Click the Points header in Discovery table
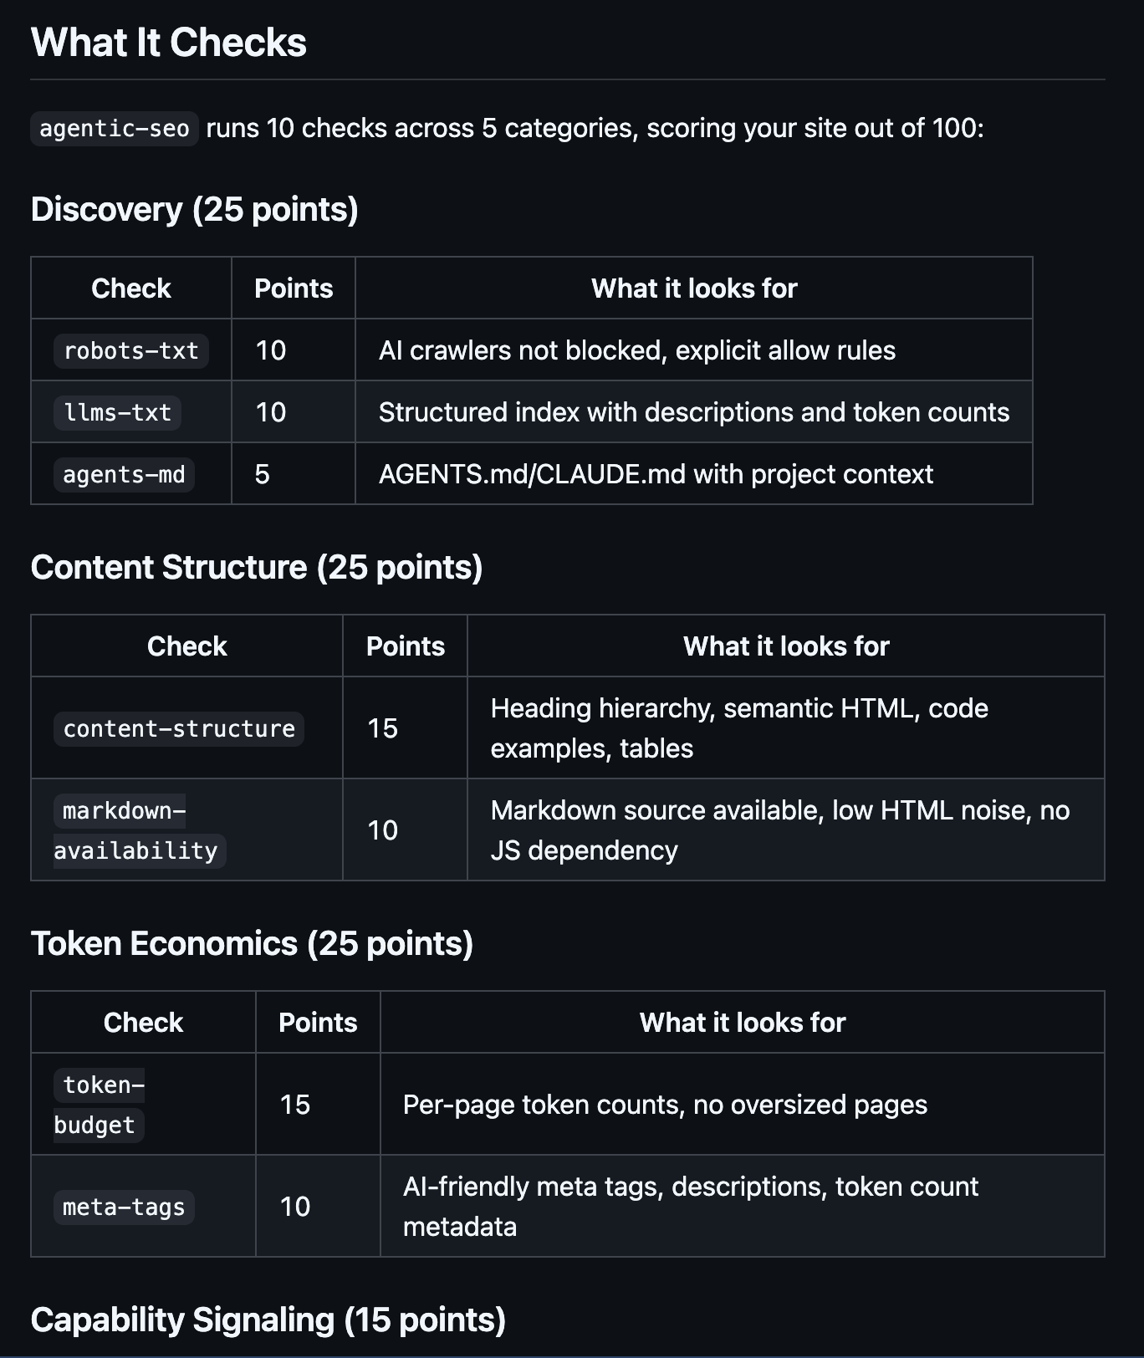 pyautogui.click(x=294, y=288)
